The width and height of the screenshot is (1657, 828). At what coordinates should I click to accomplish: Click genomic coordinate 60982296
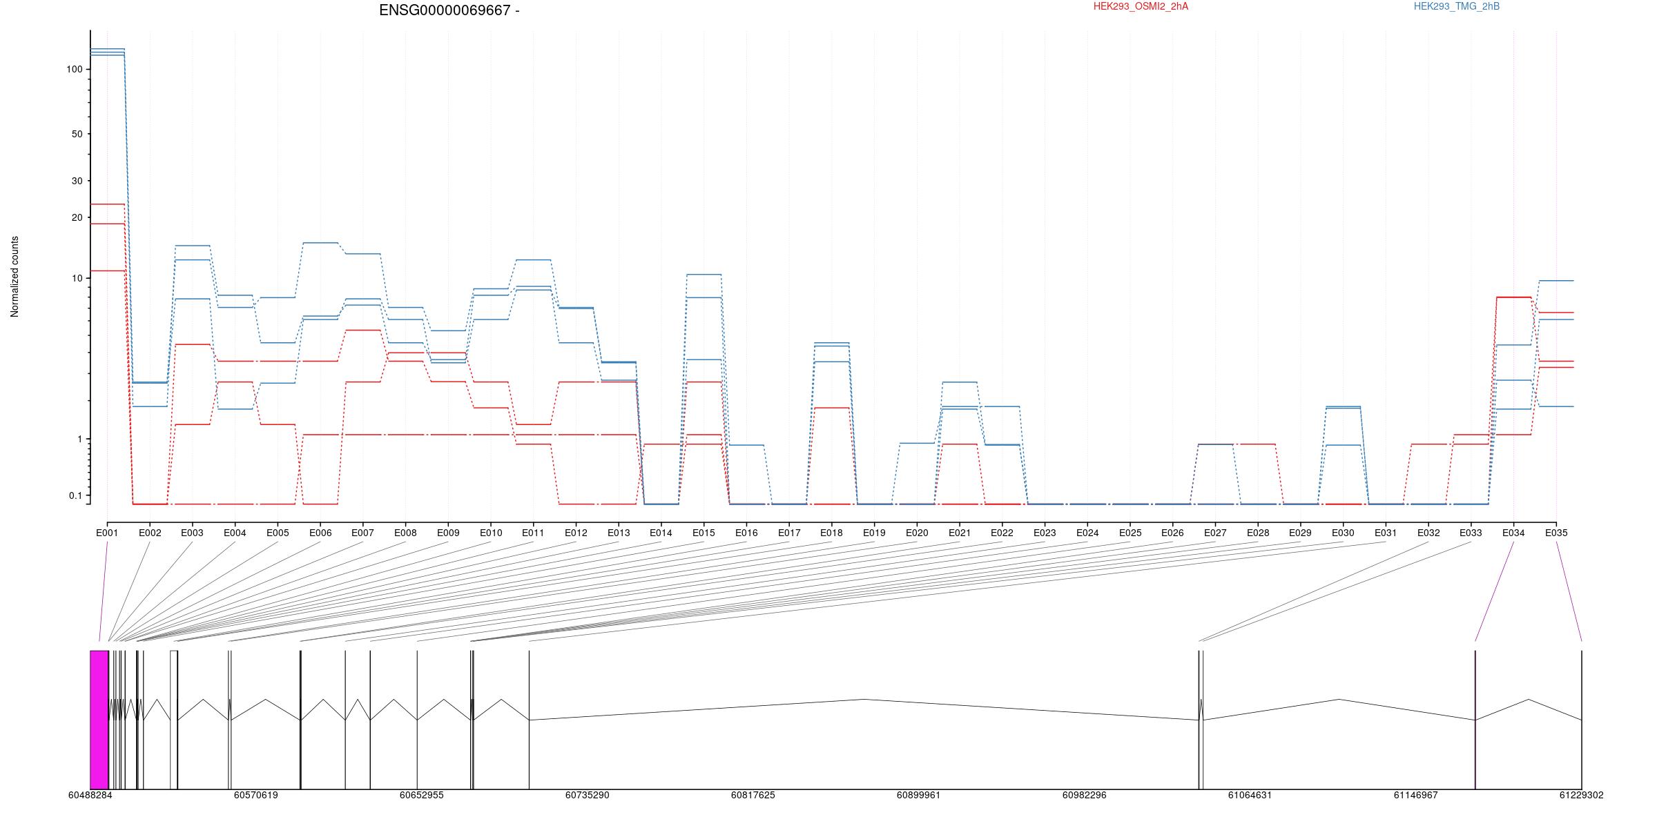tap(1085, 795)
